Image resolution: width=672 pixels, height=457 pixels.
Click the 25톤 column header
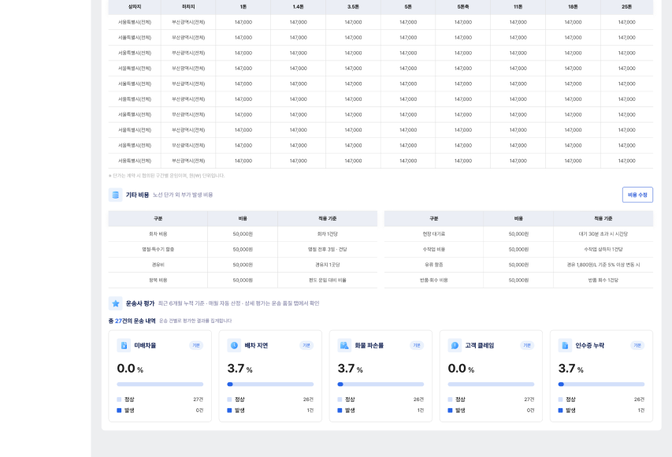626,7
